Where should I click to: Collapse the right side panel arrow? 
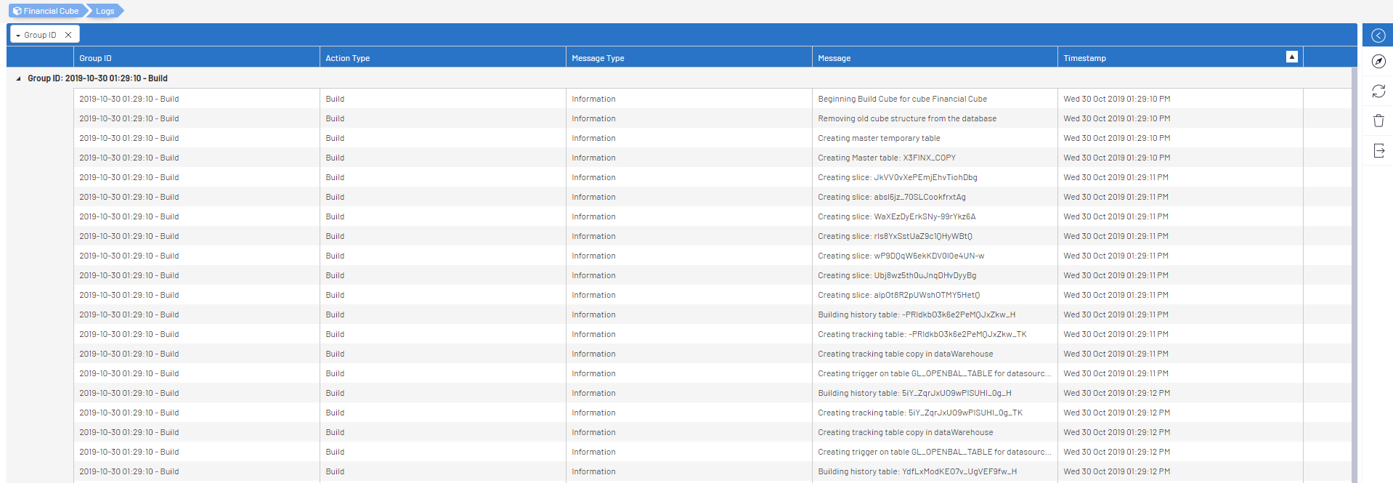click(1378, 36)
